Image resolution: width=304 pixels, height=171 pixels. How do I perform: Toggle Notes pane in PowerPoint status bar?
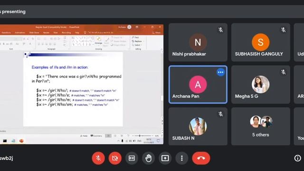coord(84,136)
